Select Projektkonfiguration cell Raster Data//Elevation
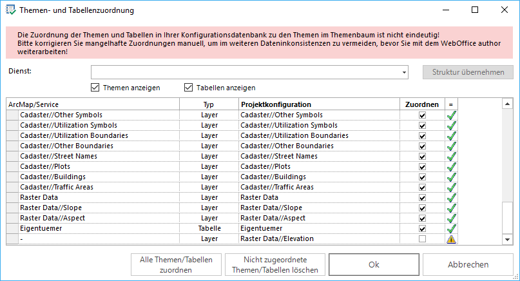520x281 pixels. tap(319, 238)
